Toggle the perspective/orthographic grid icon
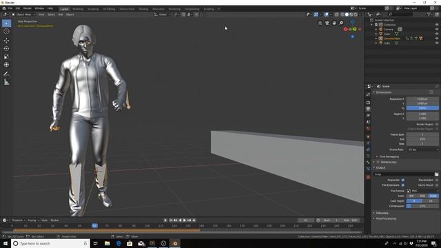441x248 pixels. click(320, 23)
